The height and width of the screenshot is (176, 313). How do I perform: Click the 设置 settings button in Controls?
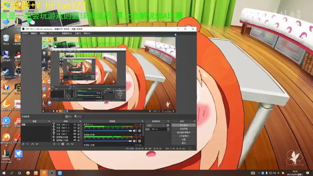[184, 139]
